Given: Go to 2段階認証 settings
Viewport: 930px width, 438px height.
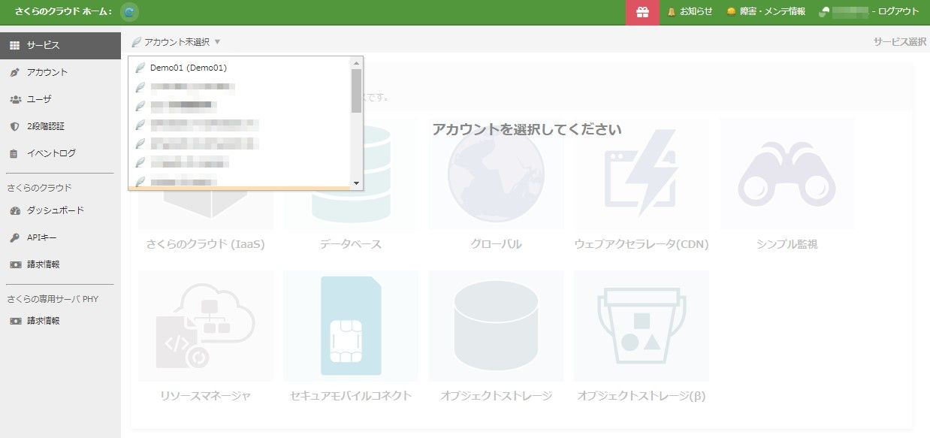Looking at the screenshot, I should [x=47, y=125].
